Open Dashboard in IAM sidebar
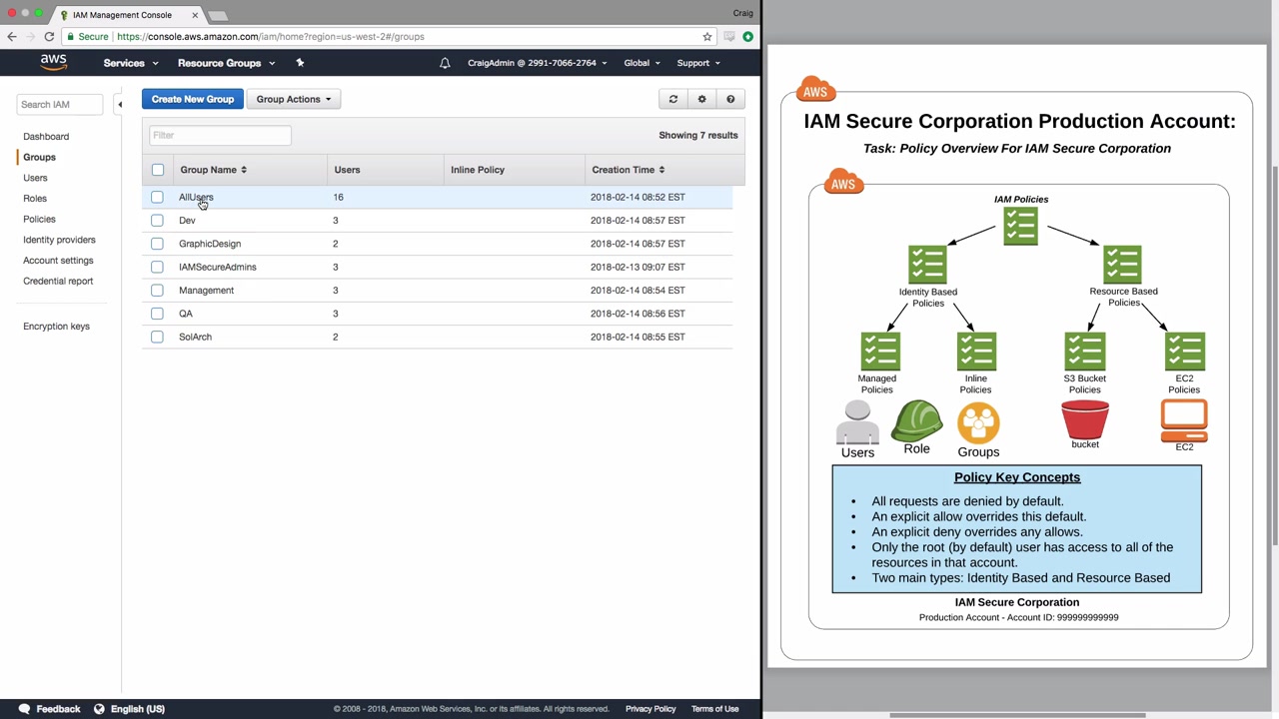This screenshot has width=1279, height=719. click(x=46, y=136)
